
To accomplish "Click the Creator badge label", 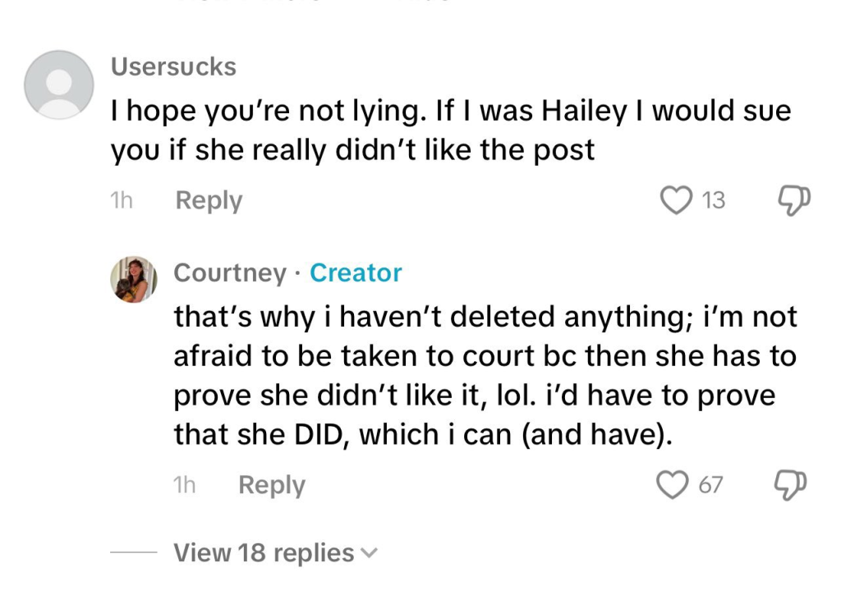I will pos(356,272).
